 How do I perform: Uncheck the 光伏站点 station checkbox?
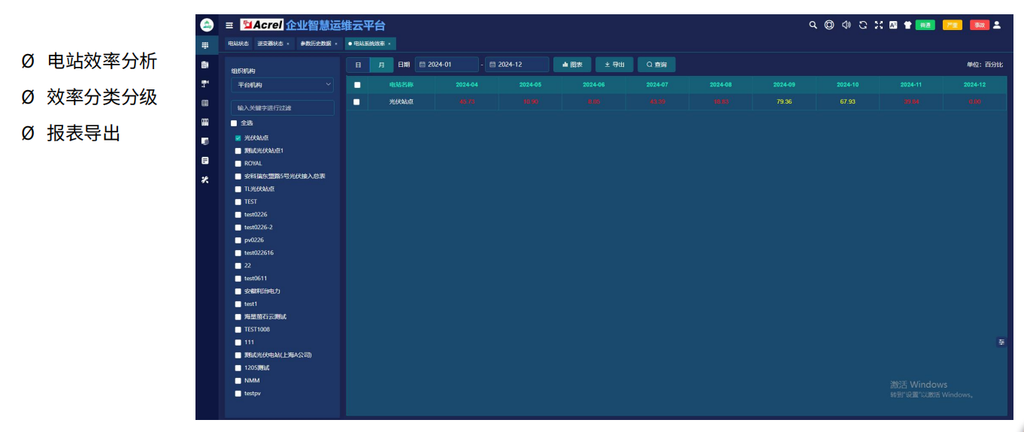[238, 138]
